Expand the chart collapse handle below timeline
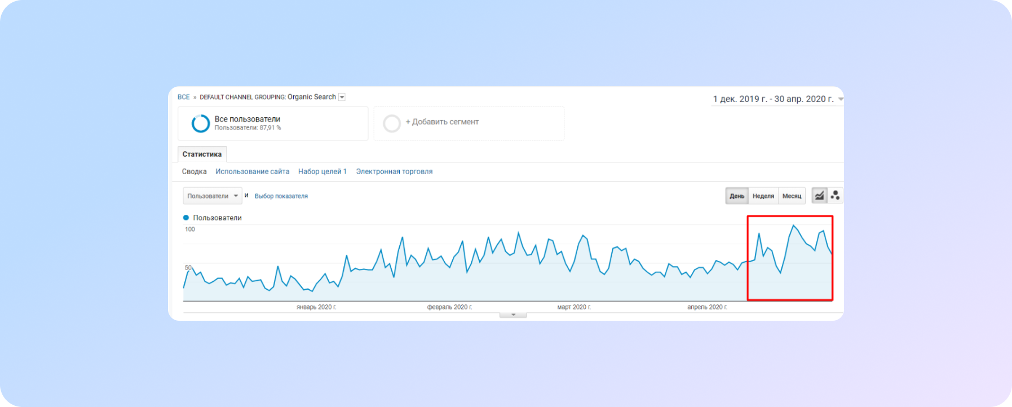This screenshot has height=407, width=1012. pyautogui.click(x=513, y=315)
